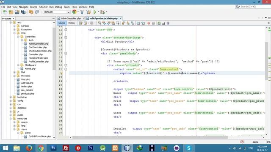This screenshot has width=271, height=152.
Task: Click the Comment editor toolbar icon
Action: coord(159,23)
